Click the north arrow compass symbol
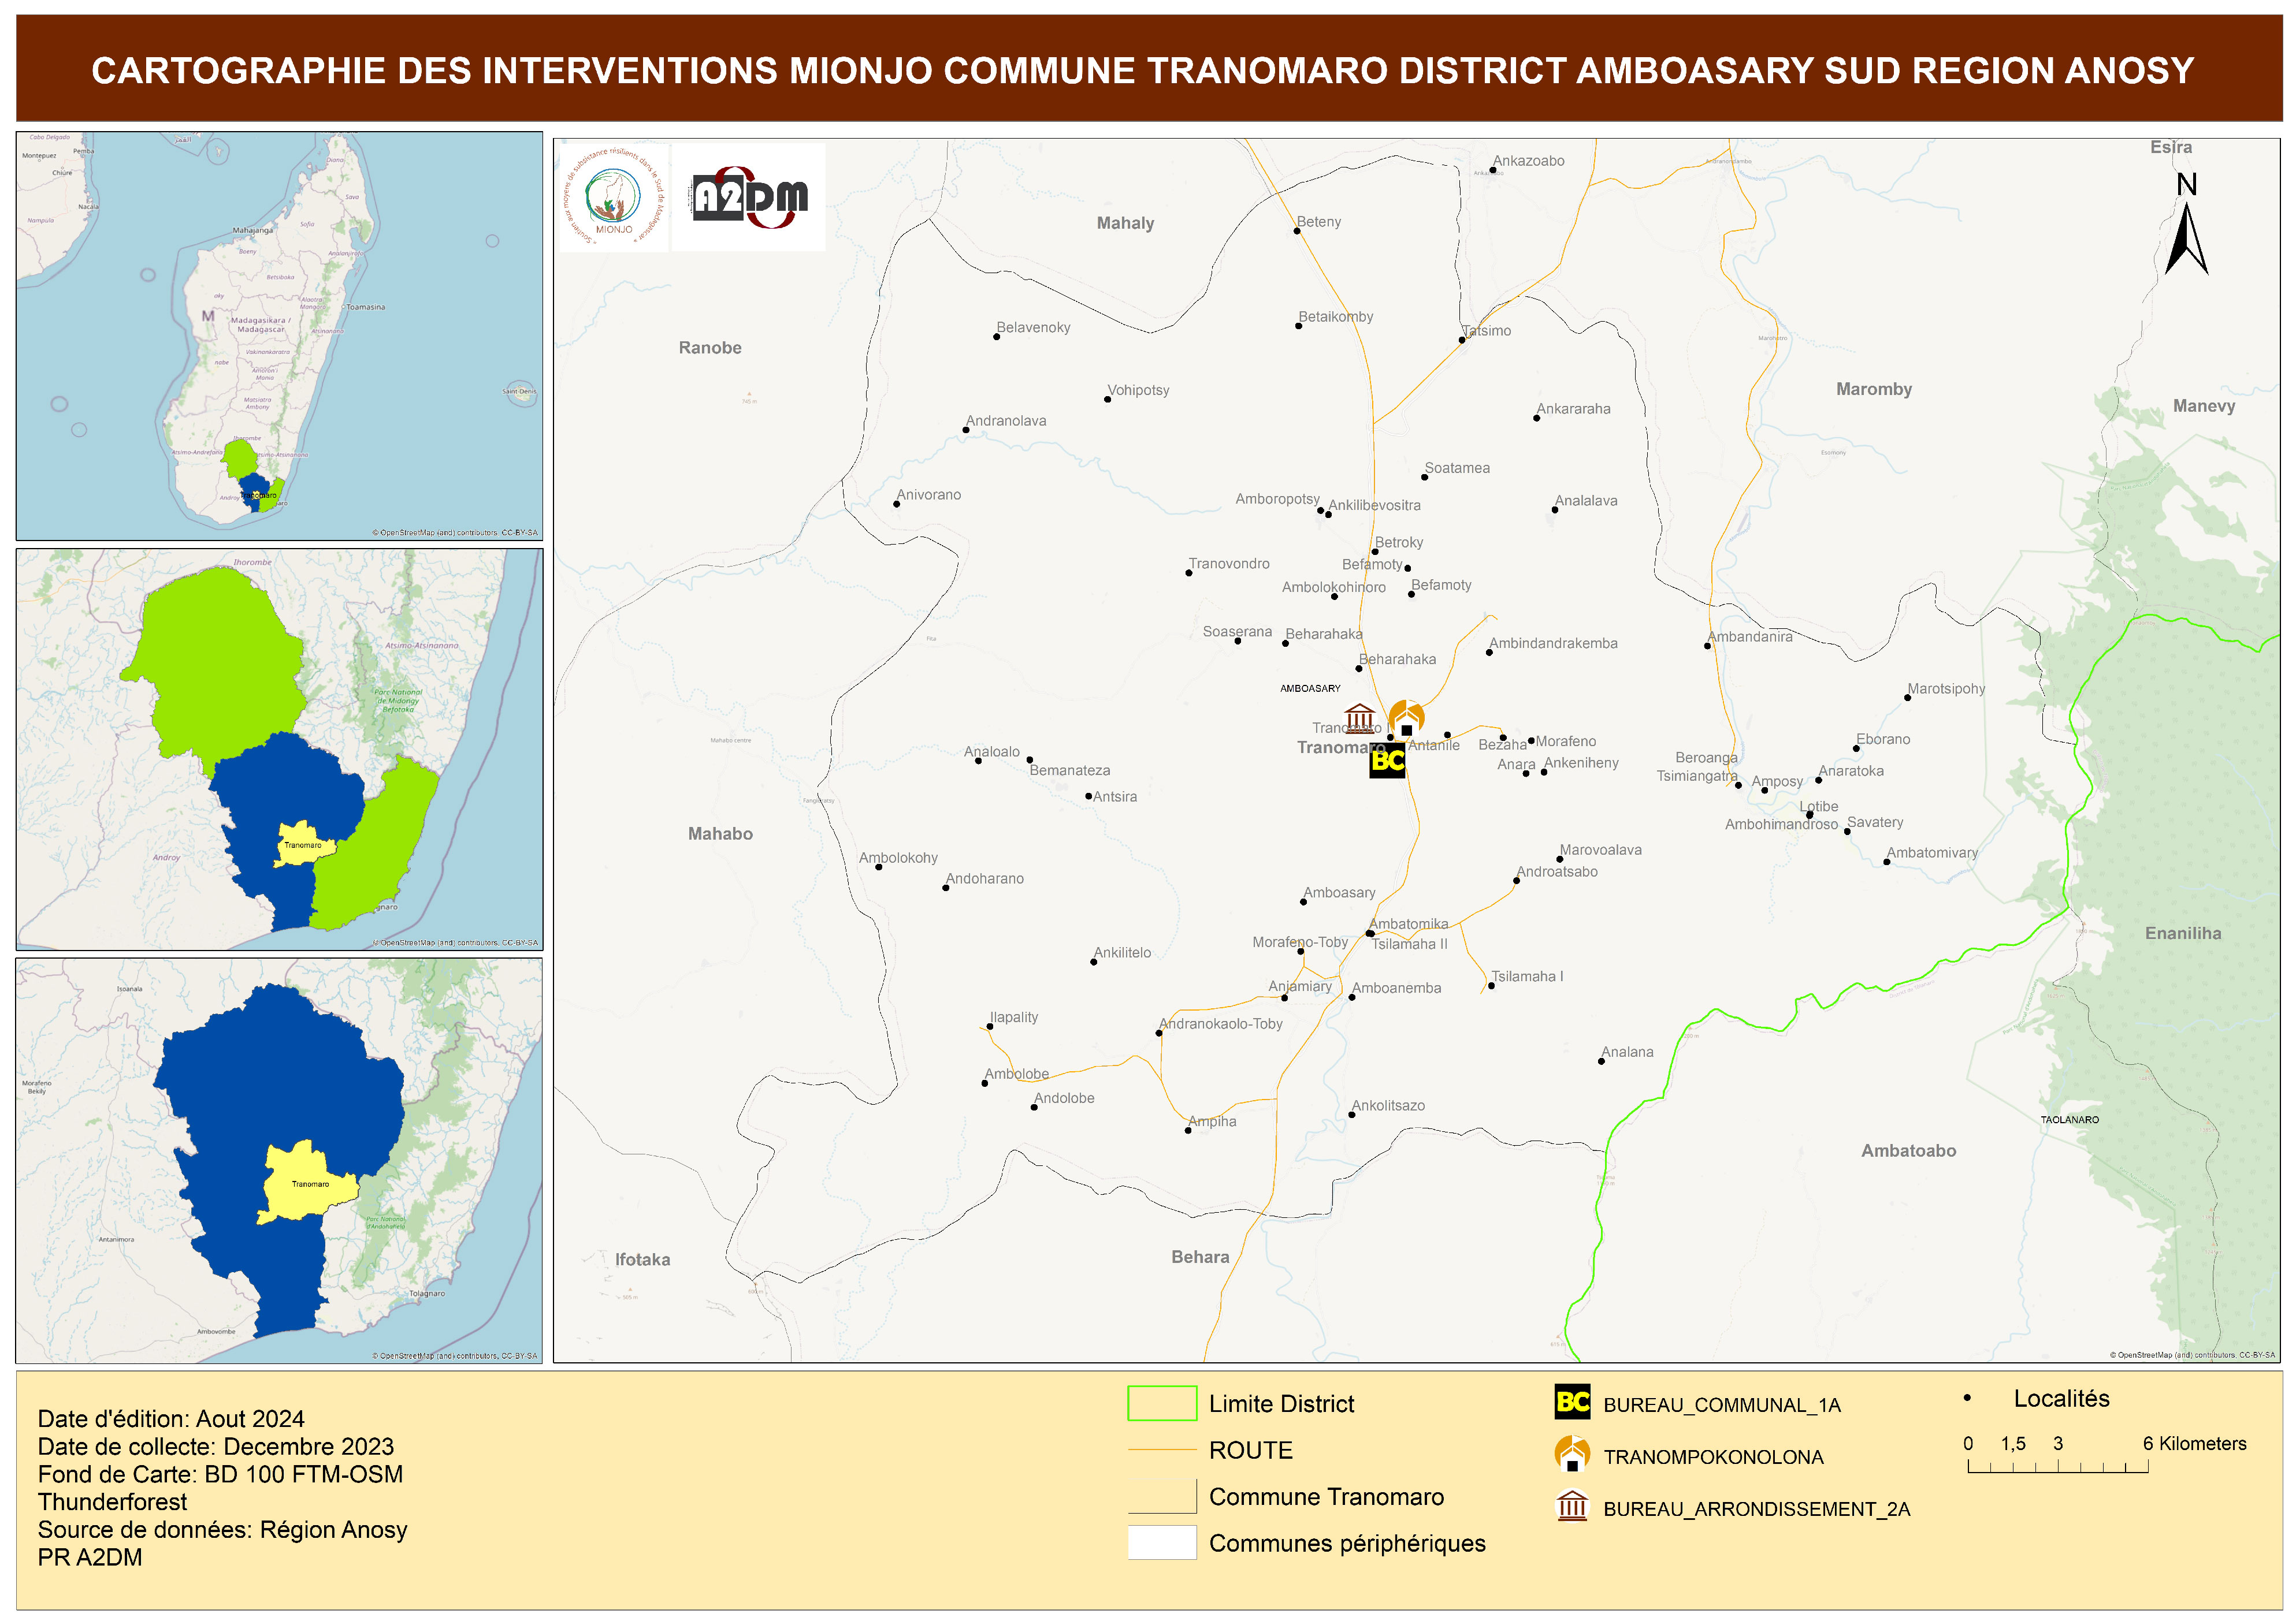The width and height of the screenshot is (2296, 1621). point(2186,236)
